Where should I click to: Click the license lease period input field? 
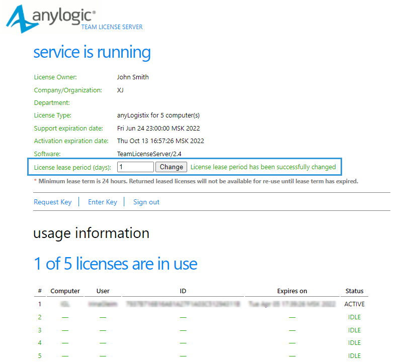(135, 167)
